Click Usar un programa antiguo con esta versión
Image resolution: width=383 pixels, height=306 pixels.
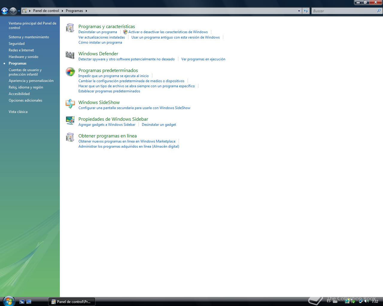pos(175,37)
